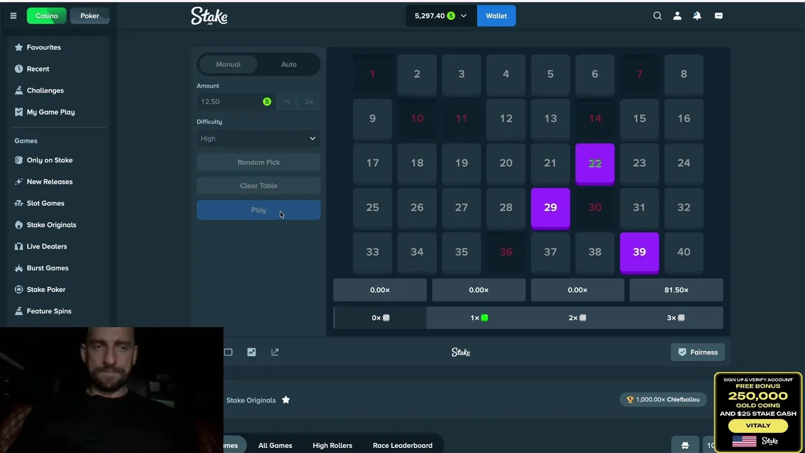Screen dimensions: 805x453
Task: Open the Race Leaderboard tab
Action: point(402,445)
